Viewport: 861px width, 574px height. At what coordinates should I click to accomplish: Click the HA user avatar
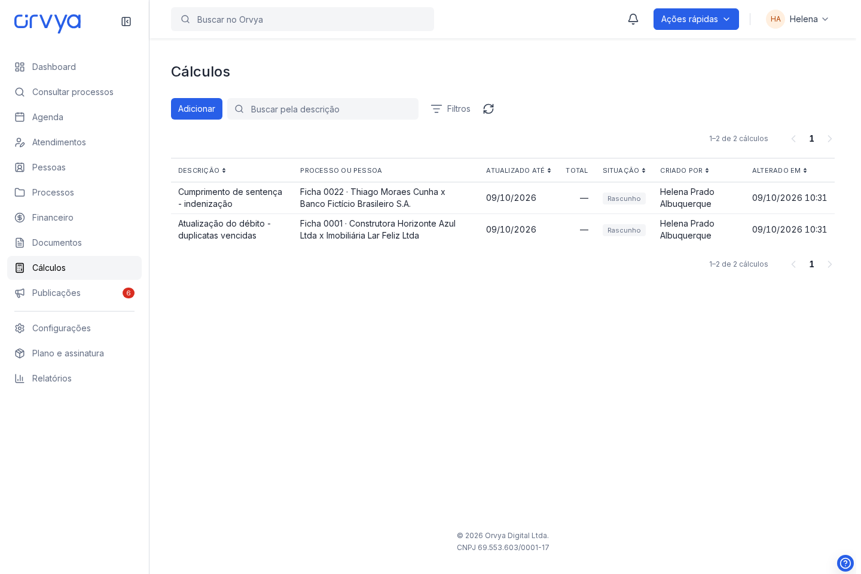(775, 19)
